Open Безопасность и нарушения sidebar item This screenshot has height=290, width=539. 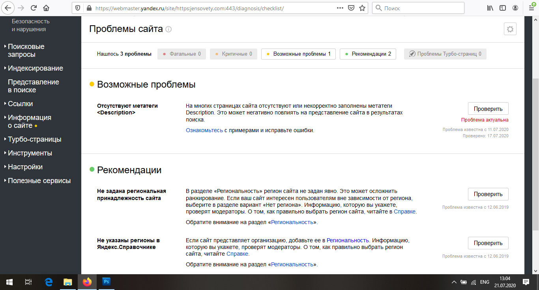click(x=31, y=25)
